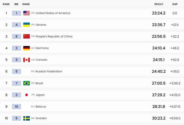Screen dimensions: 184x125
Task: Click the Brazil flag icon
Action: (x=27, y=83)
